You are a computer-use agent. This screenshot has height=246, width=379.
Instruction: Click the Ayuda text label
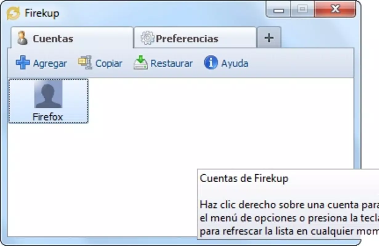point(235,64)
